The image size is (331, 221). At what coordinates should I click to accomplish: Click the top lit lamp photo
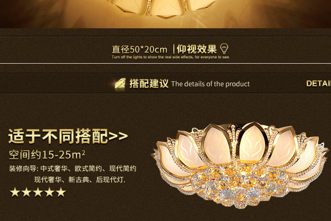click(x=165, y=14)
